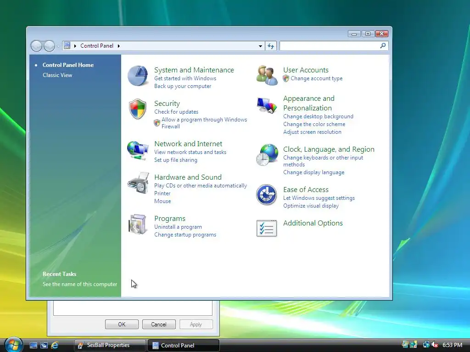Open the Windows Start orb
470x352 pixels.
pos(13,345)
